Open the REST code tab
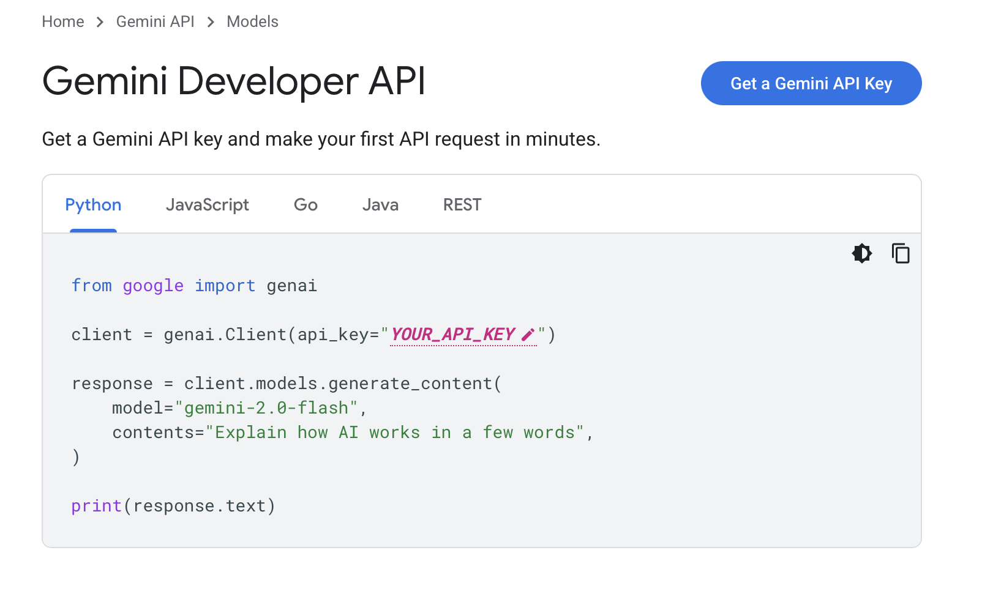982x602 pixels. (x=462, y=205)
